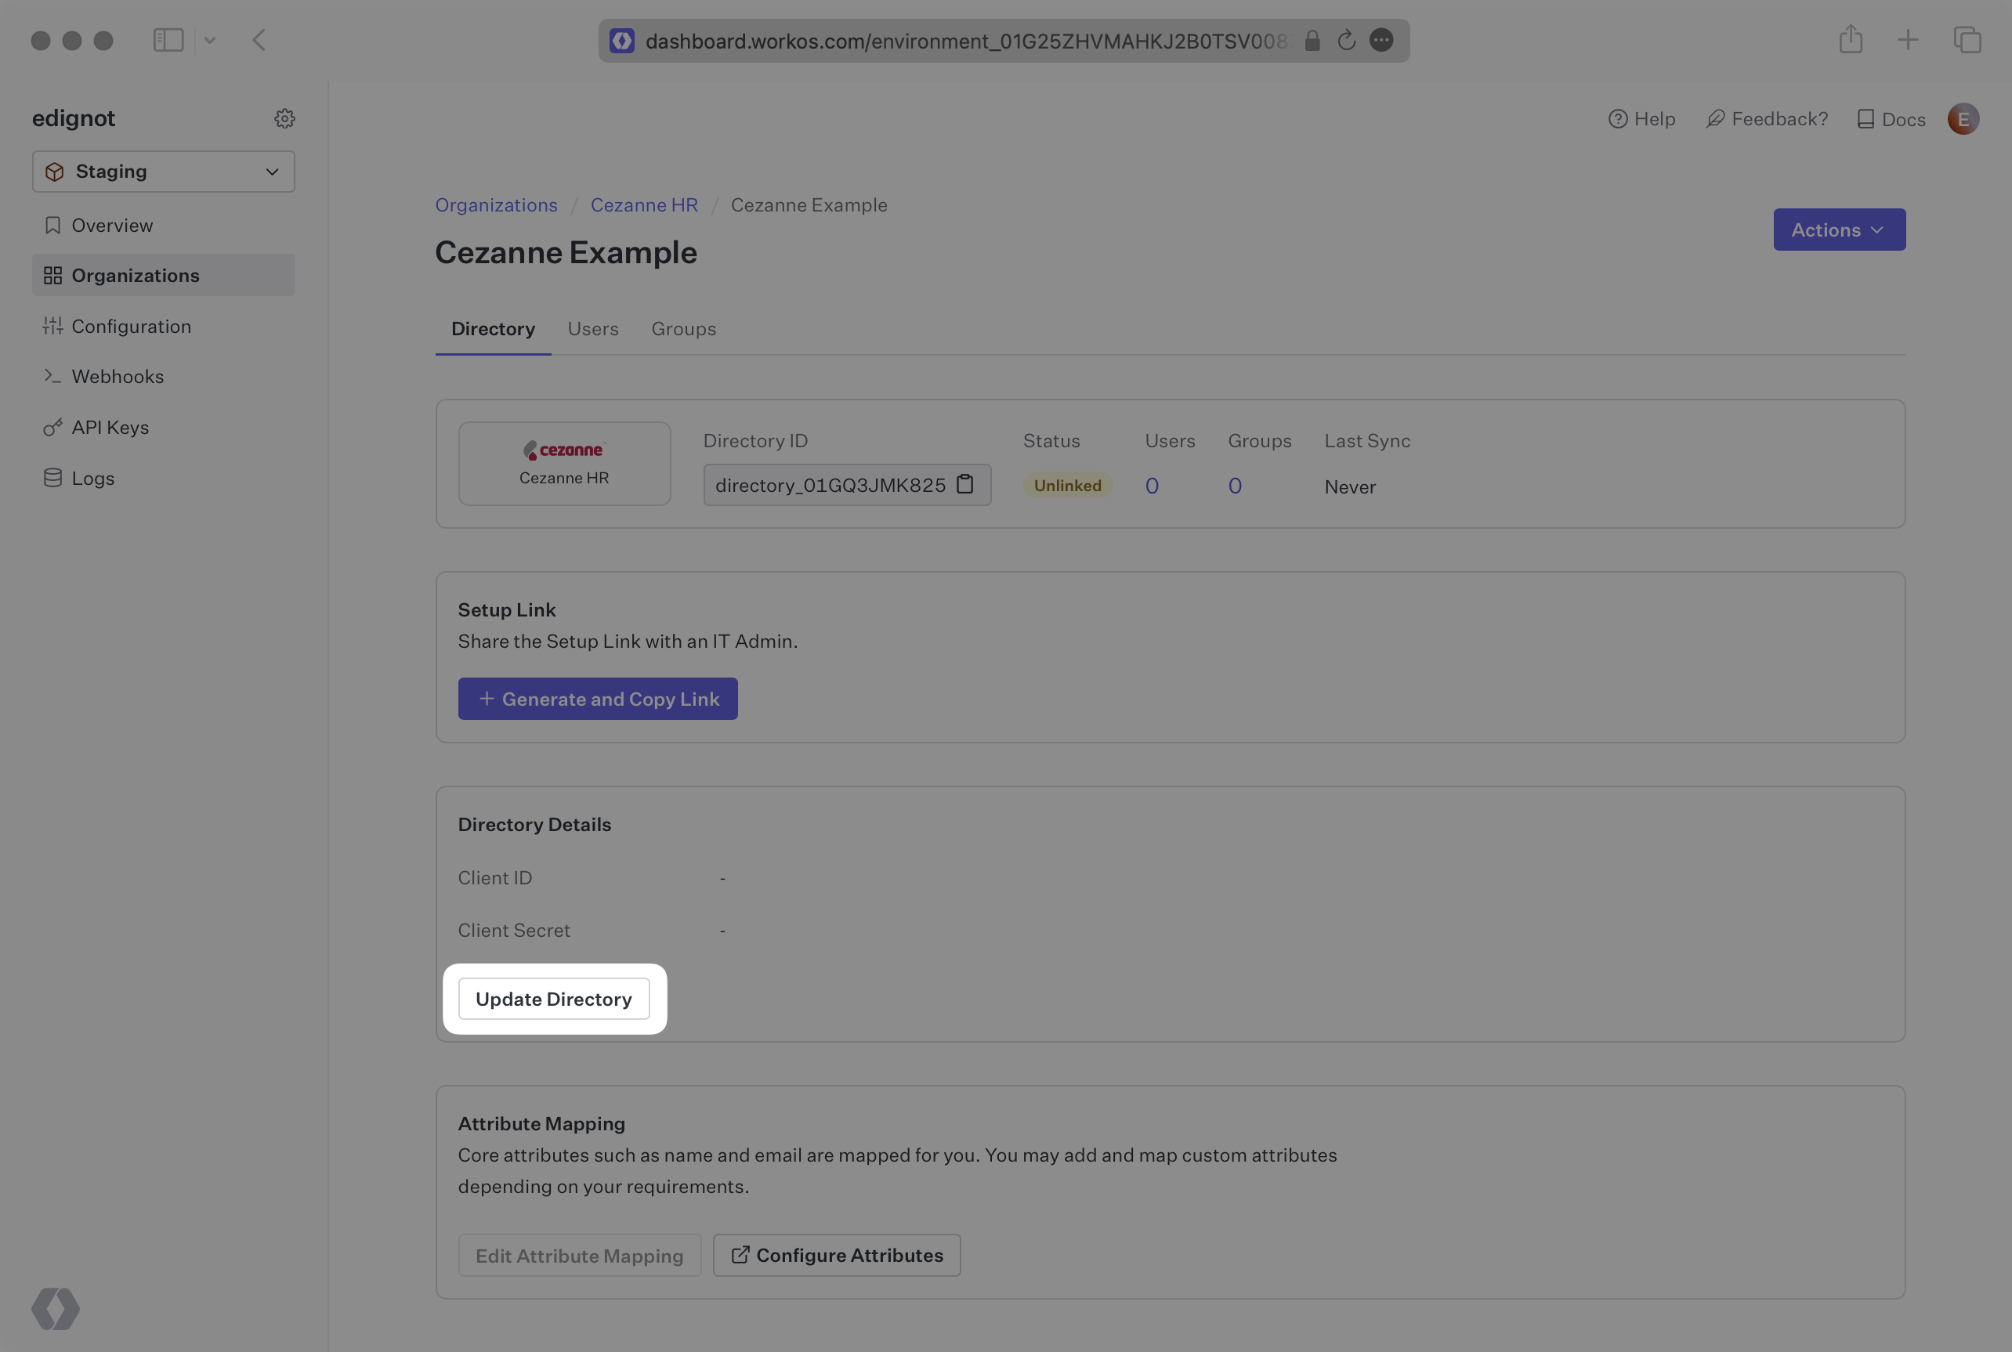This screenshot has width=2012, height=1352.
Task: Switch to the Users tab
Action: (592, 328)
